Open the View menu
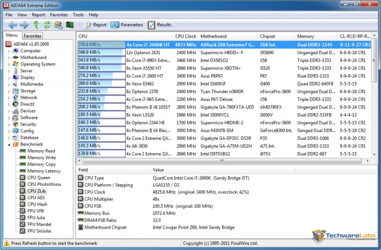Screen dimensions: 381x250 tap(22, 15)
